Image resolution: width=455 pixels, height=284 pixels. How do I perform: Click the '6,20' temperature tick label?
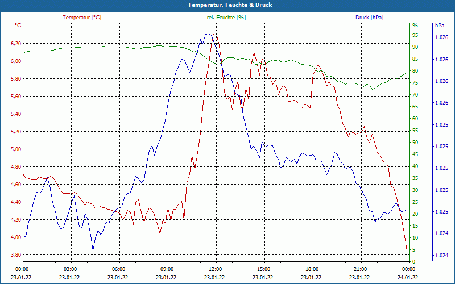click(x=16, y=44)
